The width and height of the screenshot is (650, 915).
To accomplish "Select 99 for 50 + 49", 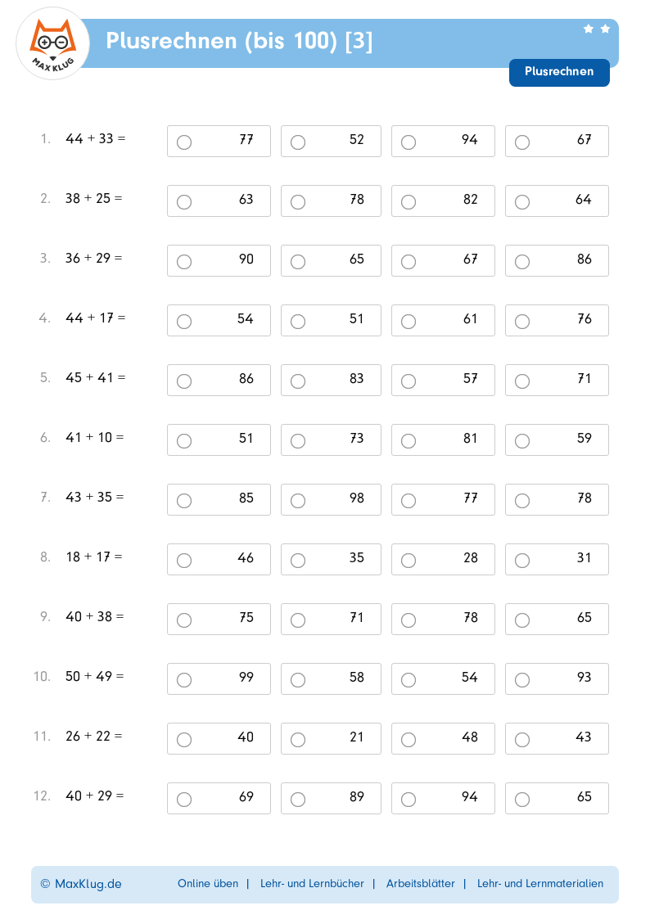I will pyautogui.click(x=184, y=680).
